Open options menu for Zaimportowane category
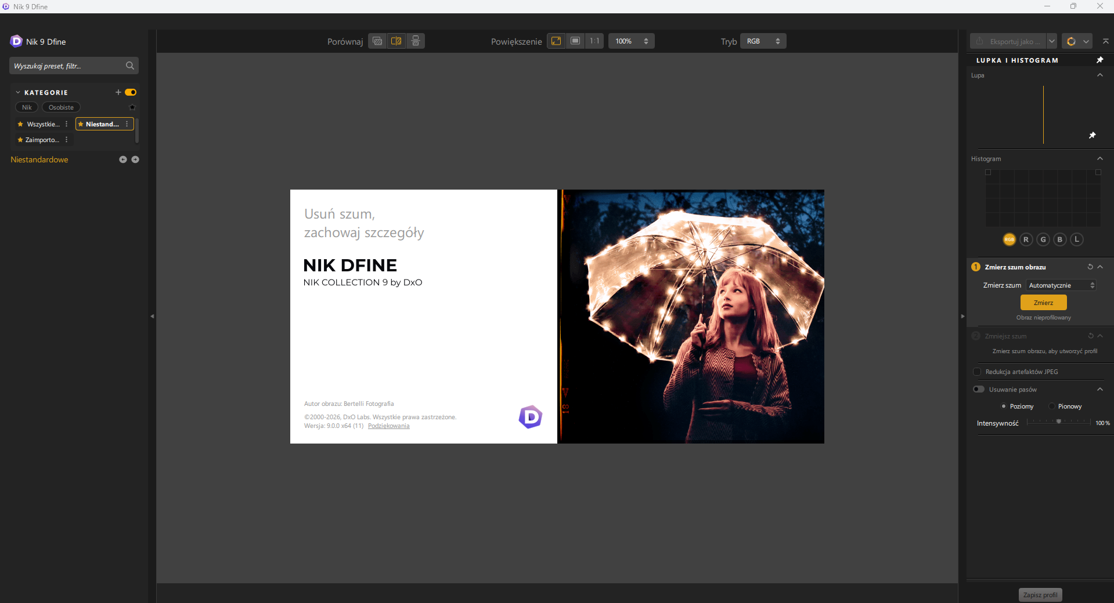 [x=67, y=140]
